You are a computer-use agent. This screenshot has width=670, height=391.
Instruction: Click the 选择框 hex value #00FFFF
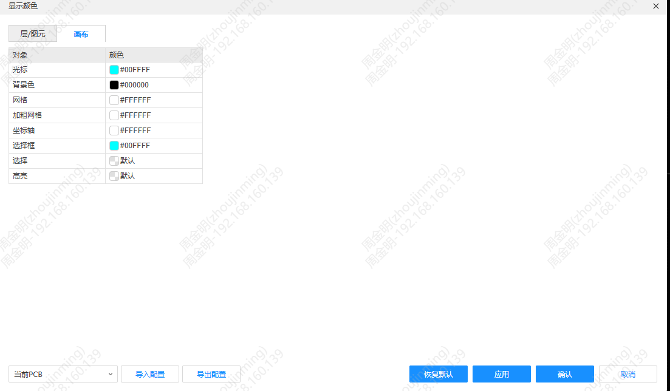[x=135, y=146]
